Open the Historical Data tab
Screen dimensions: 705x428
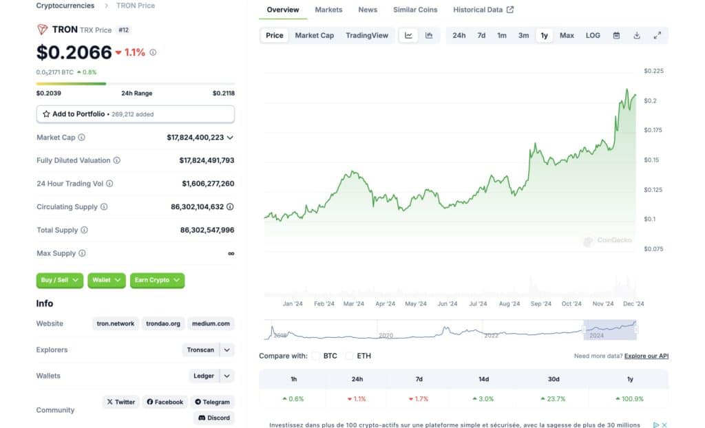click(x=483, y=10)
